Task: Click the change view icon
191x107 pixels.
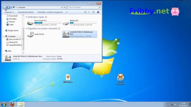Action: tap(86, 12)
